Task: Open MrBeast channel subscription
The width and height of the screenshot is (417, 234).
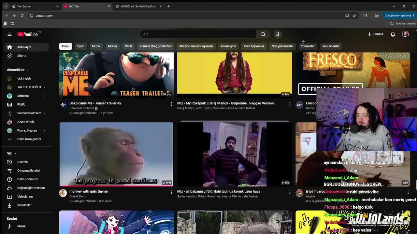Action: [x=26, y=96]
